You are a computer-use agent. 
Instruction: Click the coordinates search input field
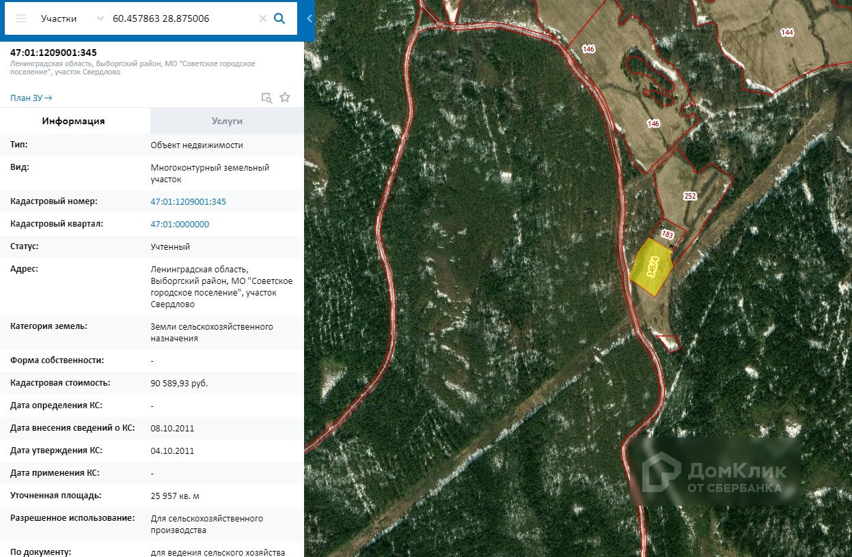[181, 18]
